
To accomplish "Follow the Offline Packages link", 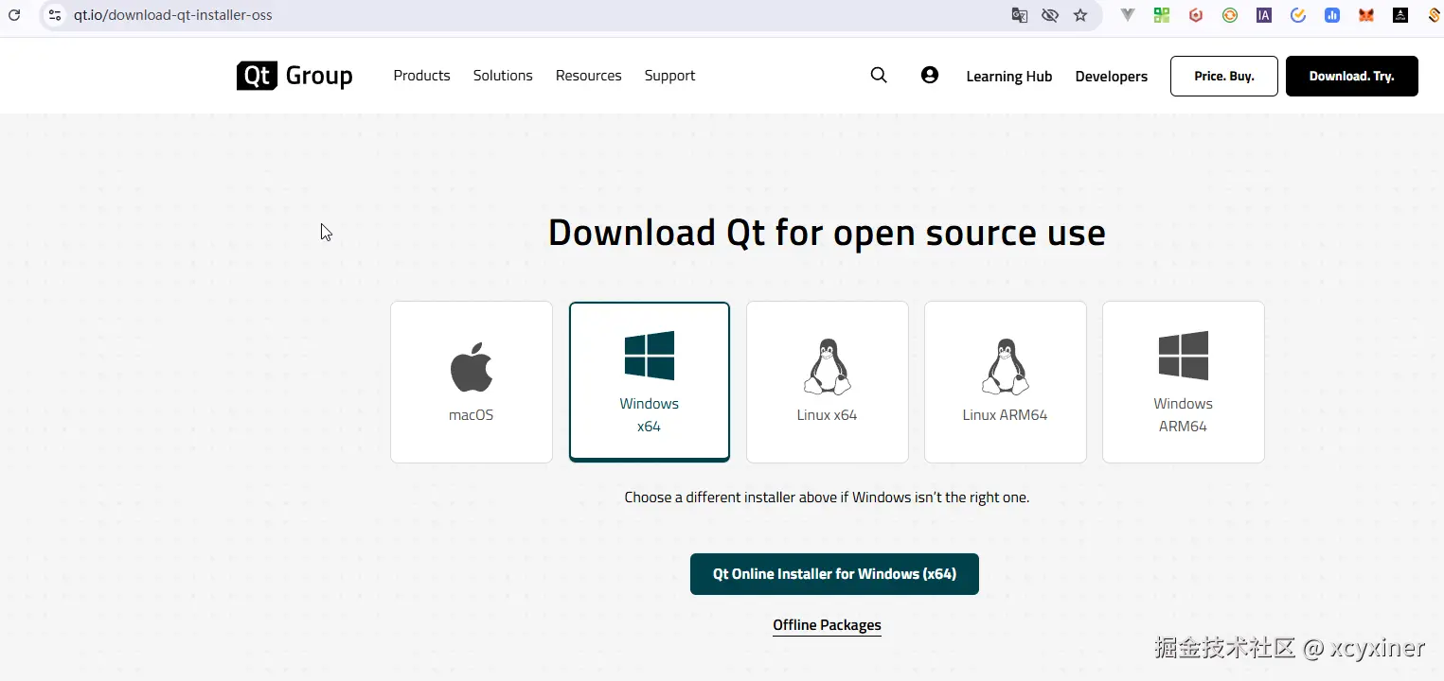I will 827,625.
